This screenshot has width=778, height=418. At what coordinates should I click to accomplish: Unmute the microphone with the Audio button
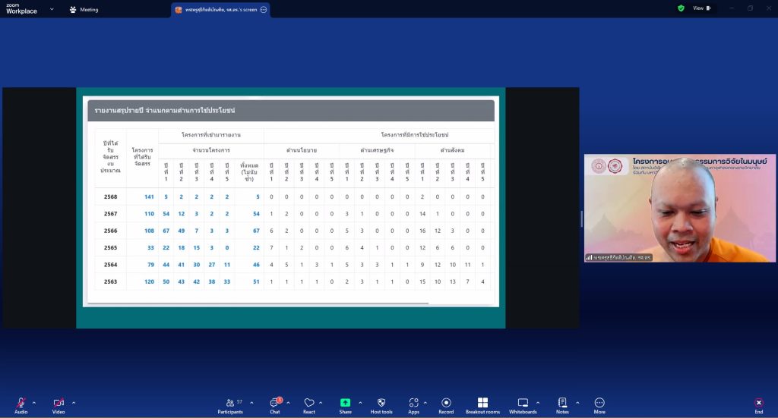21,403
